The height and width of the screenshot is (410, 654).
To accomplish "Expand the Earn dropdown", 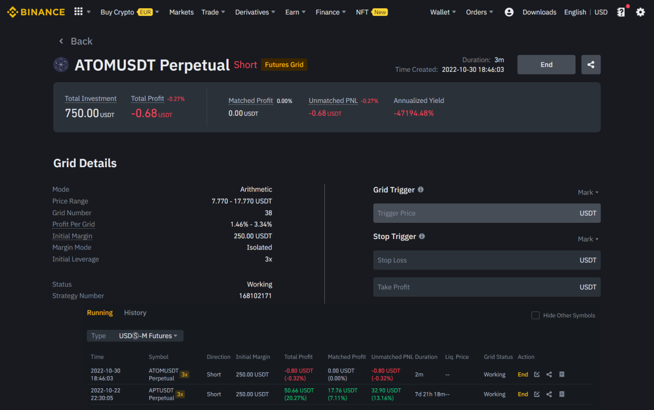I will coord(295,12).
